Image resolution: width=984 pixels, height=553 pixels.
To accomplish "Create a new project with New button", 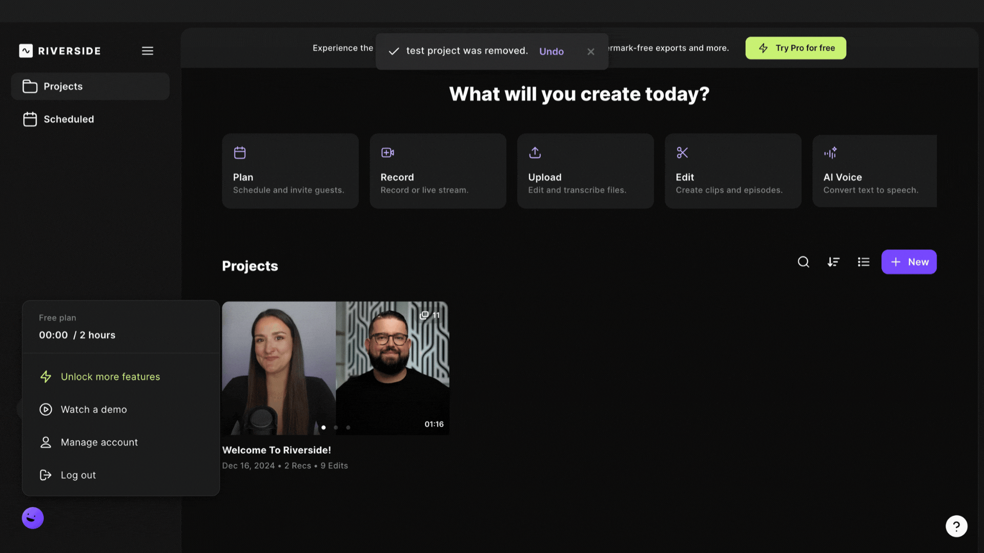I will tap(909, 262).
